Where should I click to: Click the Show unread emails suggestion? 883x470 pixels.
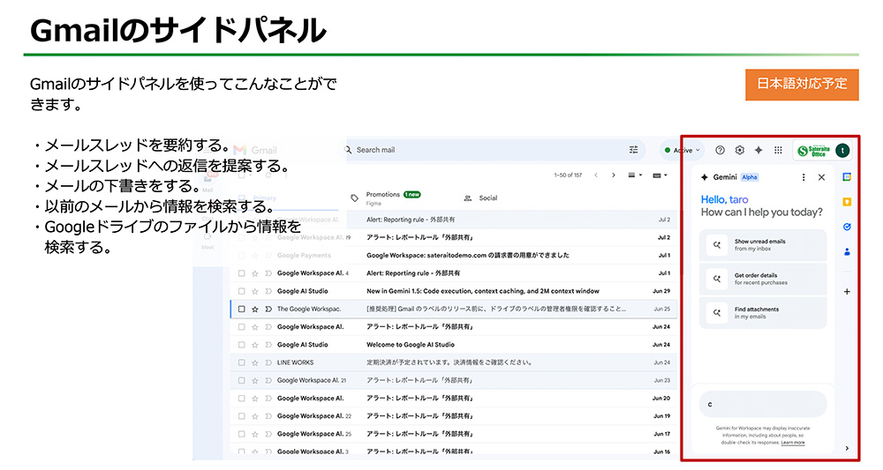763,244
